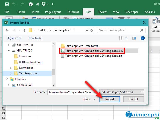The height and width of the screenshot is (120, 160).
Task: Click the Undo arrow in quick access toolbar
Action: pyautogui.click(x=14, y=4)
